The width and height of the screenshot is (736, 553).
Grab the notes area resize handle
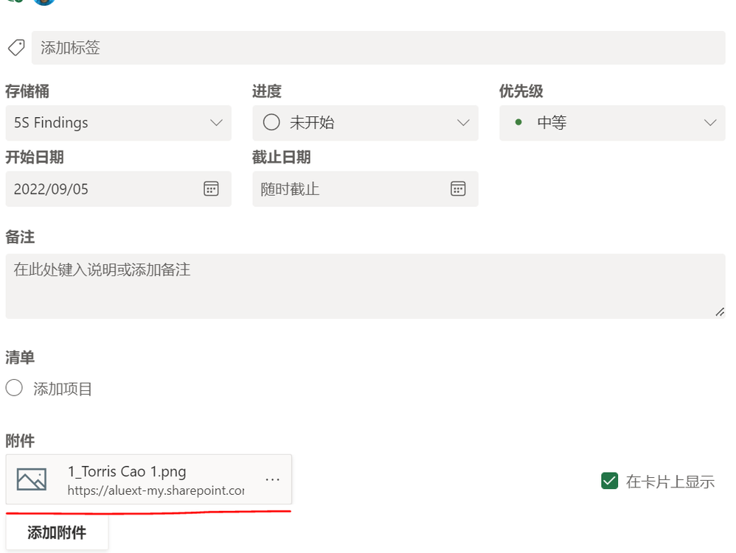[720, 312]
